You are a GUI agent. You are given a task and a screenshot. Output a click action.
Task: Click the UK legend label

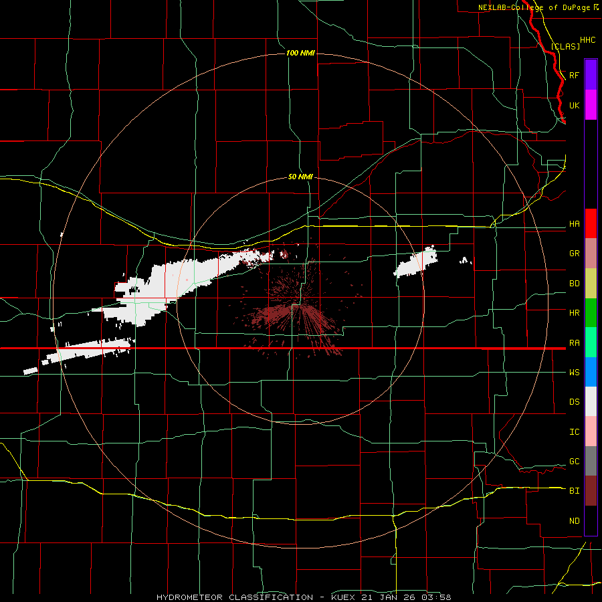pyautogui.click(x=574, y=106)
